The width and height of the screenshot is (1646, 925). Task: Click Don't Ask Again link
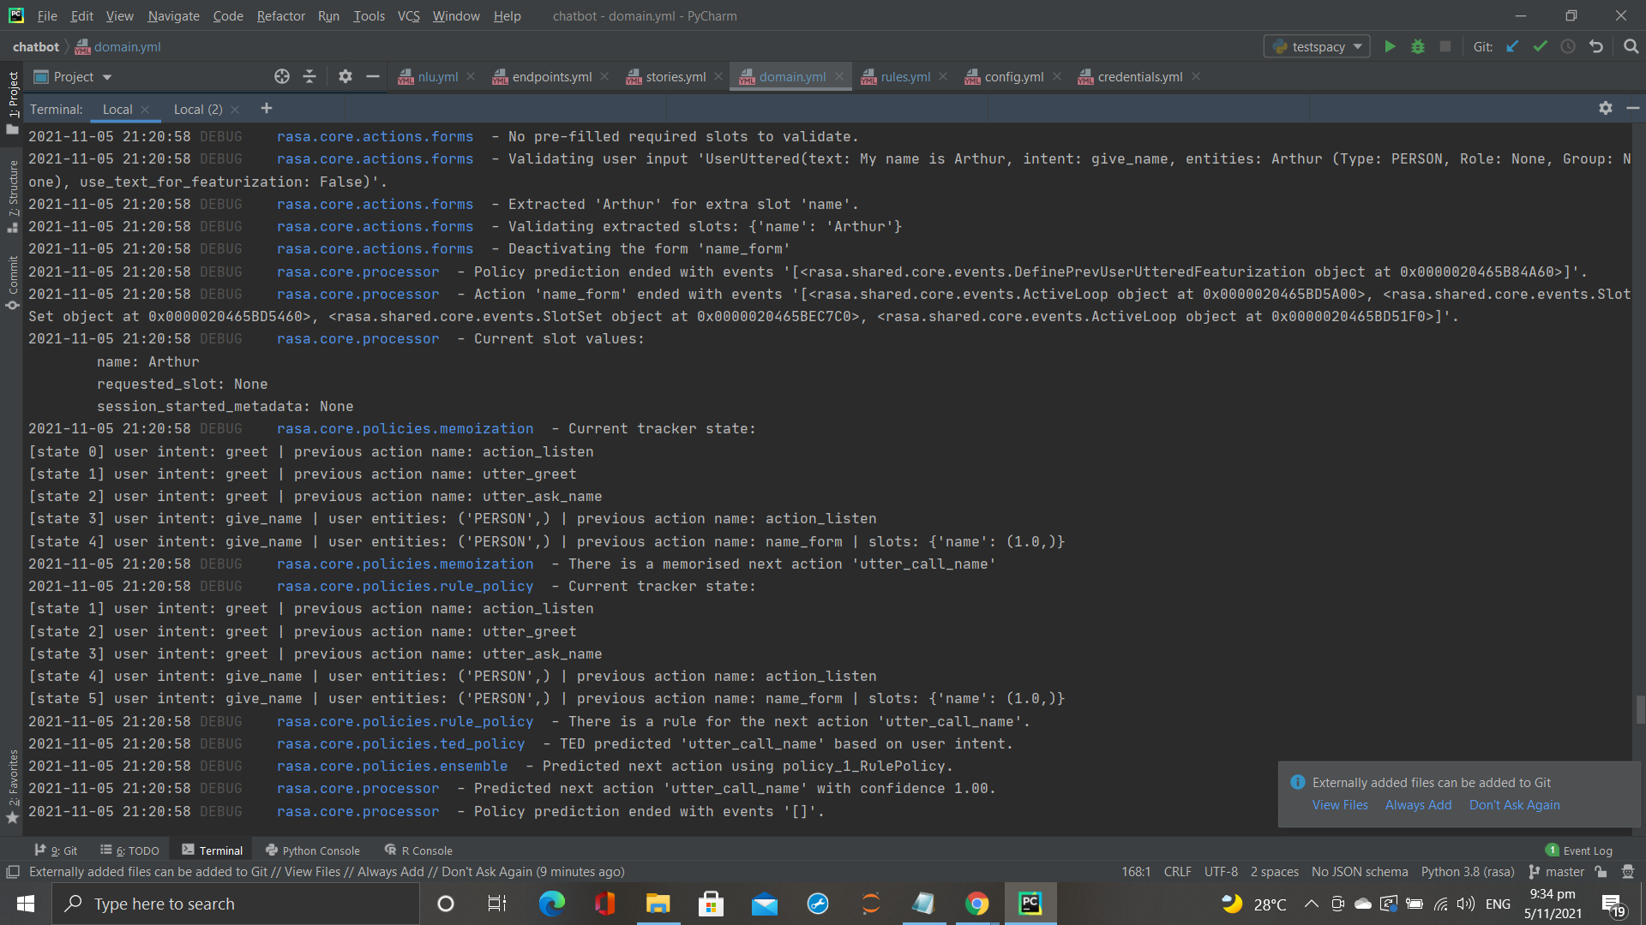click(1514, 805)
